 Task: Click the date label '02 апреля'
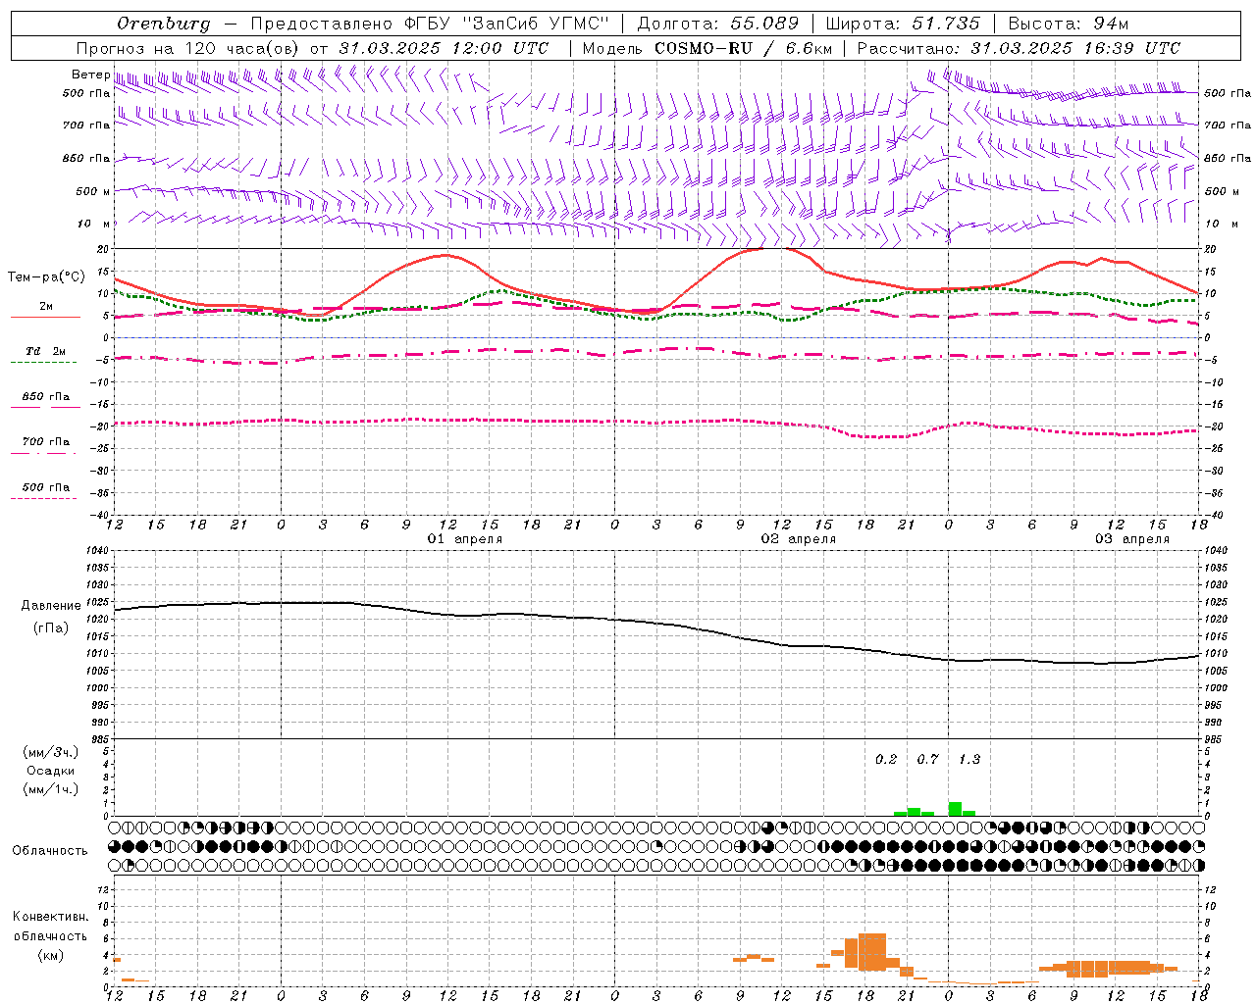coord(799,539)
